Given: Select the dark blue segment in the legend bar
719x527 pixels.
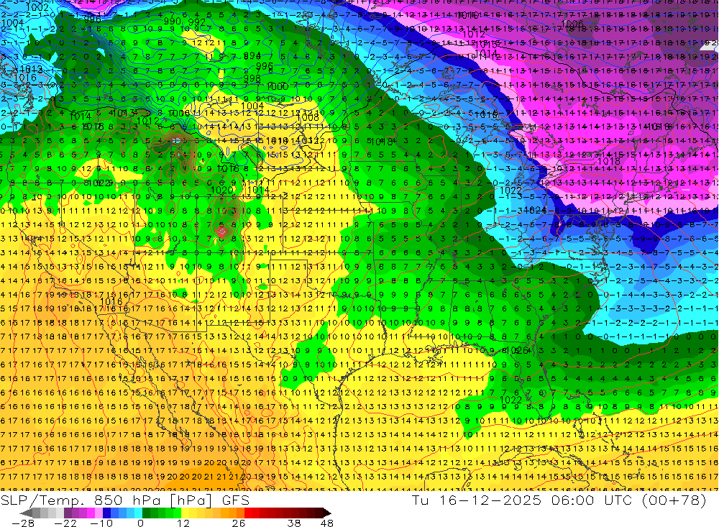Looking at the screenshot, I should coord(106,513).
